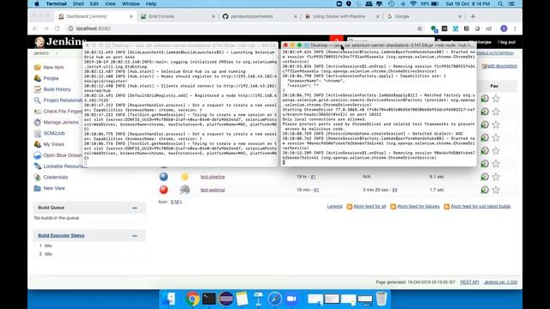Image resolution: width=550 pixels, height=309 pixels.
Task: Favorite the test-pipeline job star
Action: (x=496, y=177)
